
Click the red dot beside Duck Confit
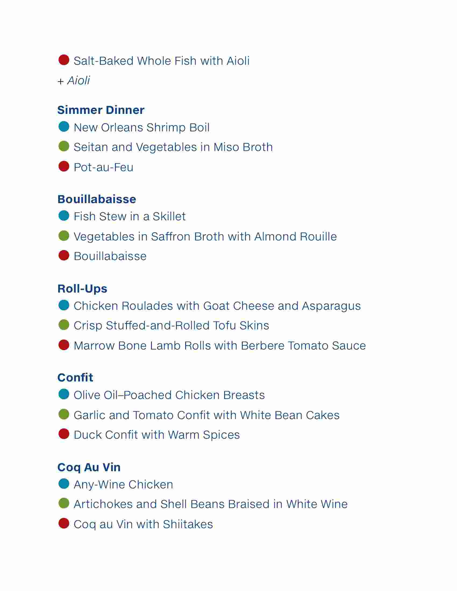coord(64,434)
